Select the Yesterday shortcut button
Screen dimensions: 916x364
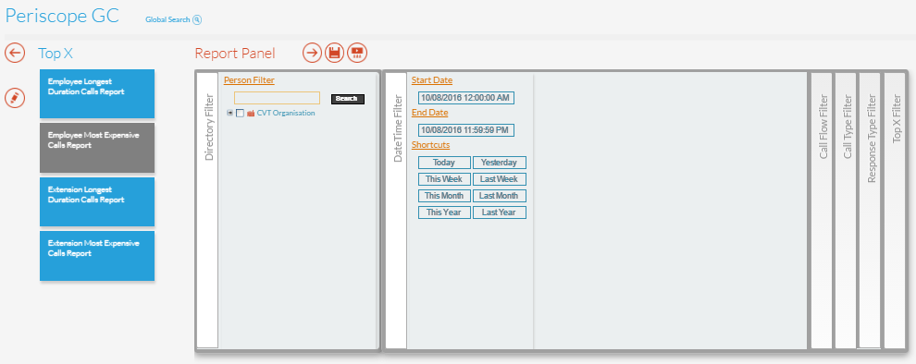click(500, 163)
